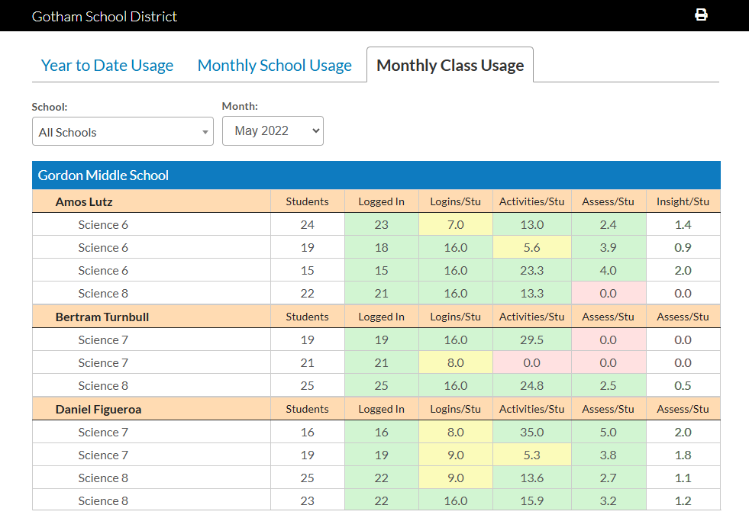
Task: Expand the All Schools selector arrow
Action: (205, 131)
